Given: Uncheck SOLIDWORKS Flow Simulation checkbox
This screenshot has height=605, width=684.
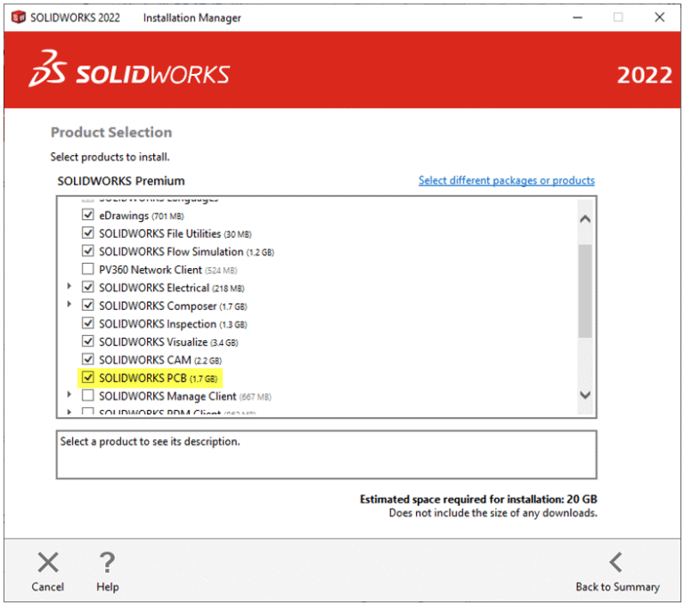Looking at the screenshot, I should tap(87, 251).
